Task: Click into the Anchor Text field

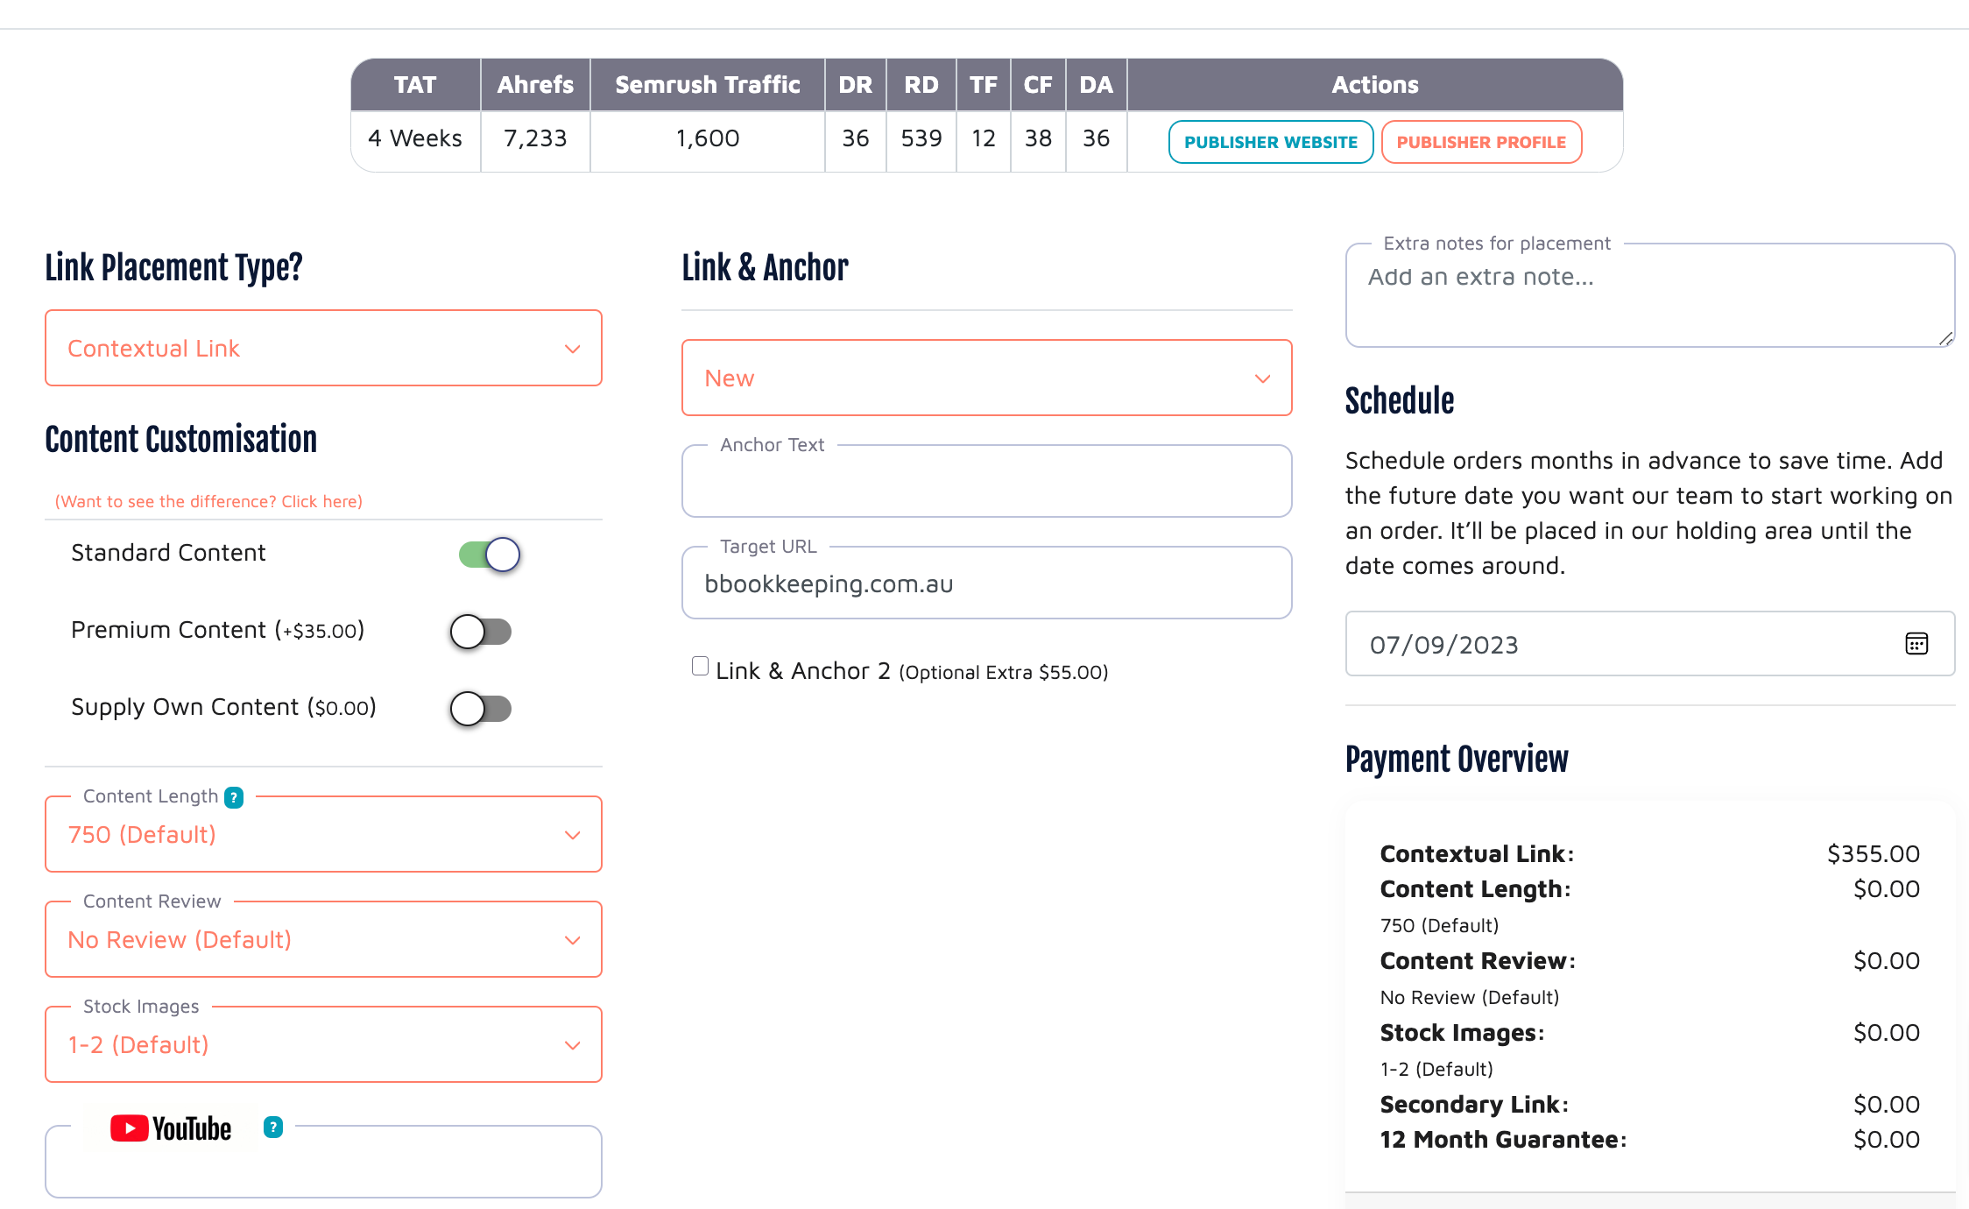Action: point(986,484)
